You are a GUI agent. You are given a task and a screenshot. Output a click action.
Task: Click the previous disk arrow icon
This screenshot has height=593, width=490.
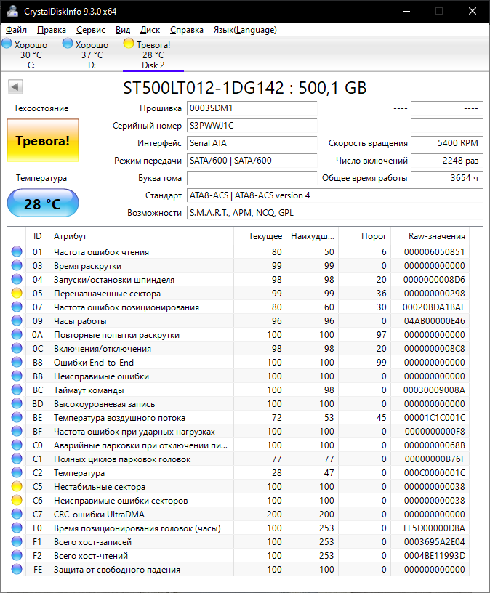[x=15, y=87]
